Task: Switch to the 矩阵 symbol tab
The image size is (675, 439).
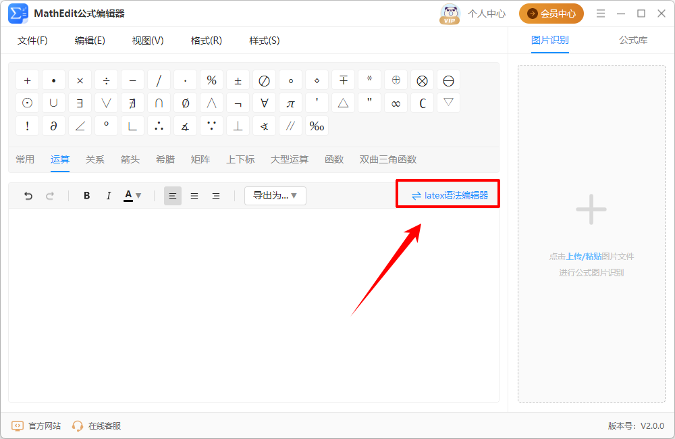Action: coord(200,159)
